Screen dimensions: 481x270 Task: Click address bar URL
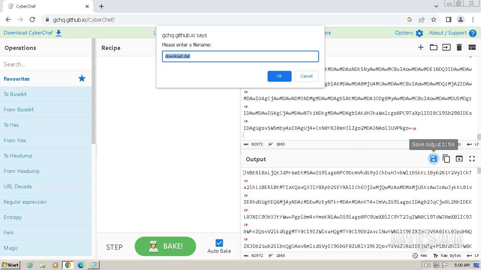point(84,19)
